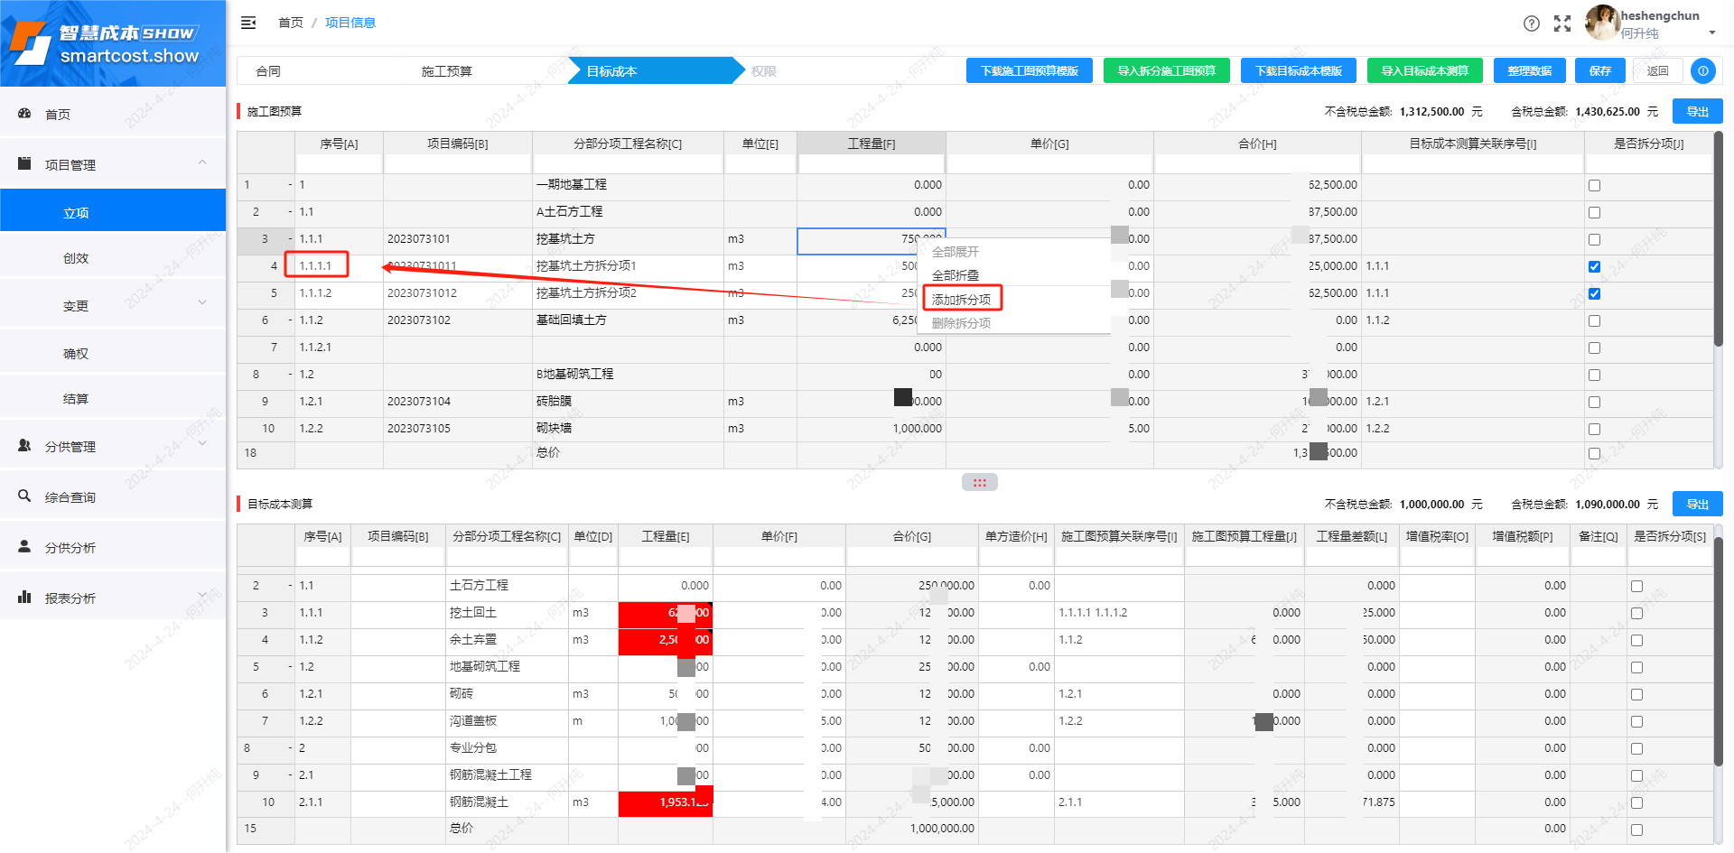Collapse the sidebar using the hamburger icon
Viewport: 1734px width, 853px height.
coord(248,23)
